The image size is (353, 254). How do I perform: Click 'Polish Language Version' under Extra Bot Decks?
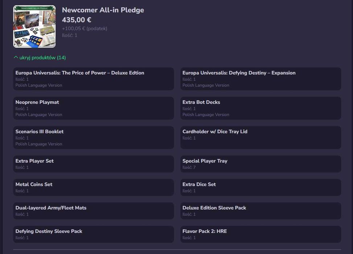pyautogui.click(x=206, y=114)
